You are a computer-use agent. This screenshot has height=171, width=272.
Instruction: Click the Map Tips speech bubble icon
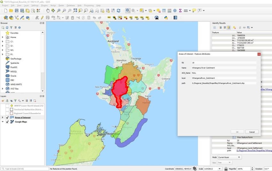(x=194, y=11)
